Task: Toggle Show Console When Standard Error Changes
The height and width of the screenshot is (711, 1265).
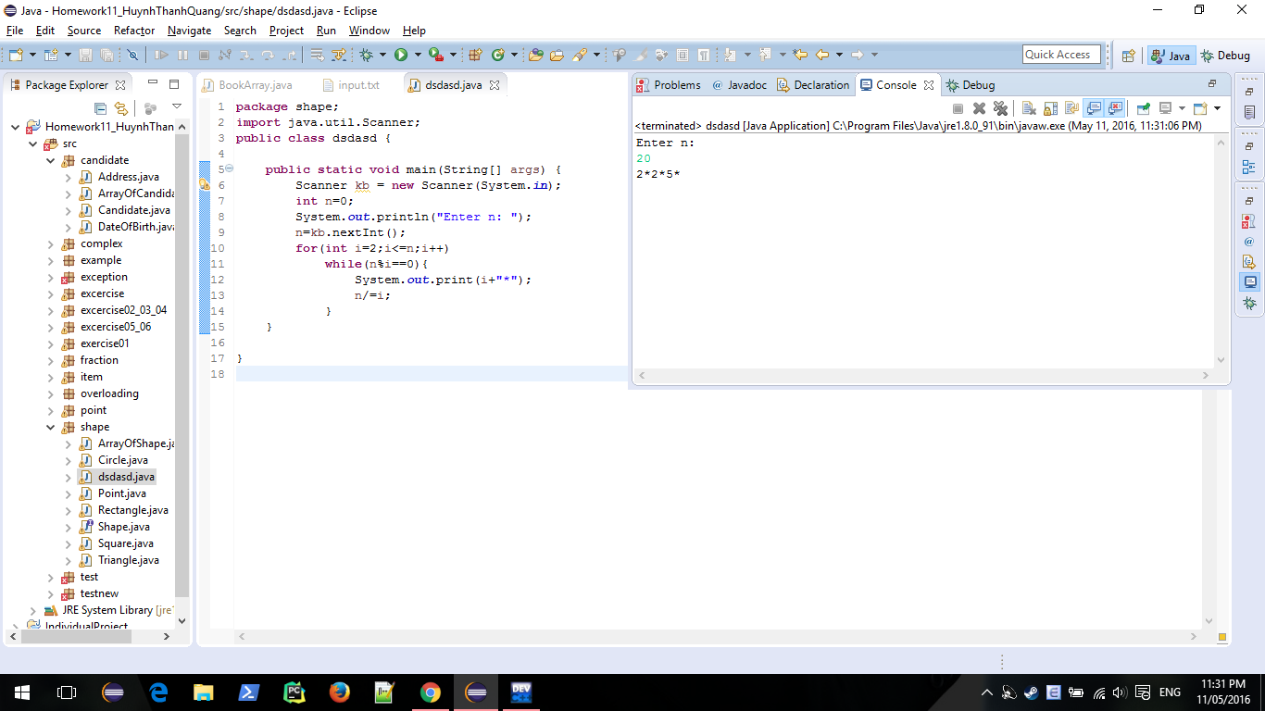Action: [1115, 108]
